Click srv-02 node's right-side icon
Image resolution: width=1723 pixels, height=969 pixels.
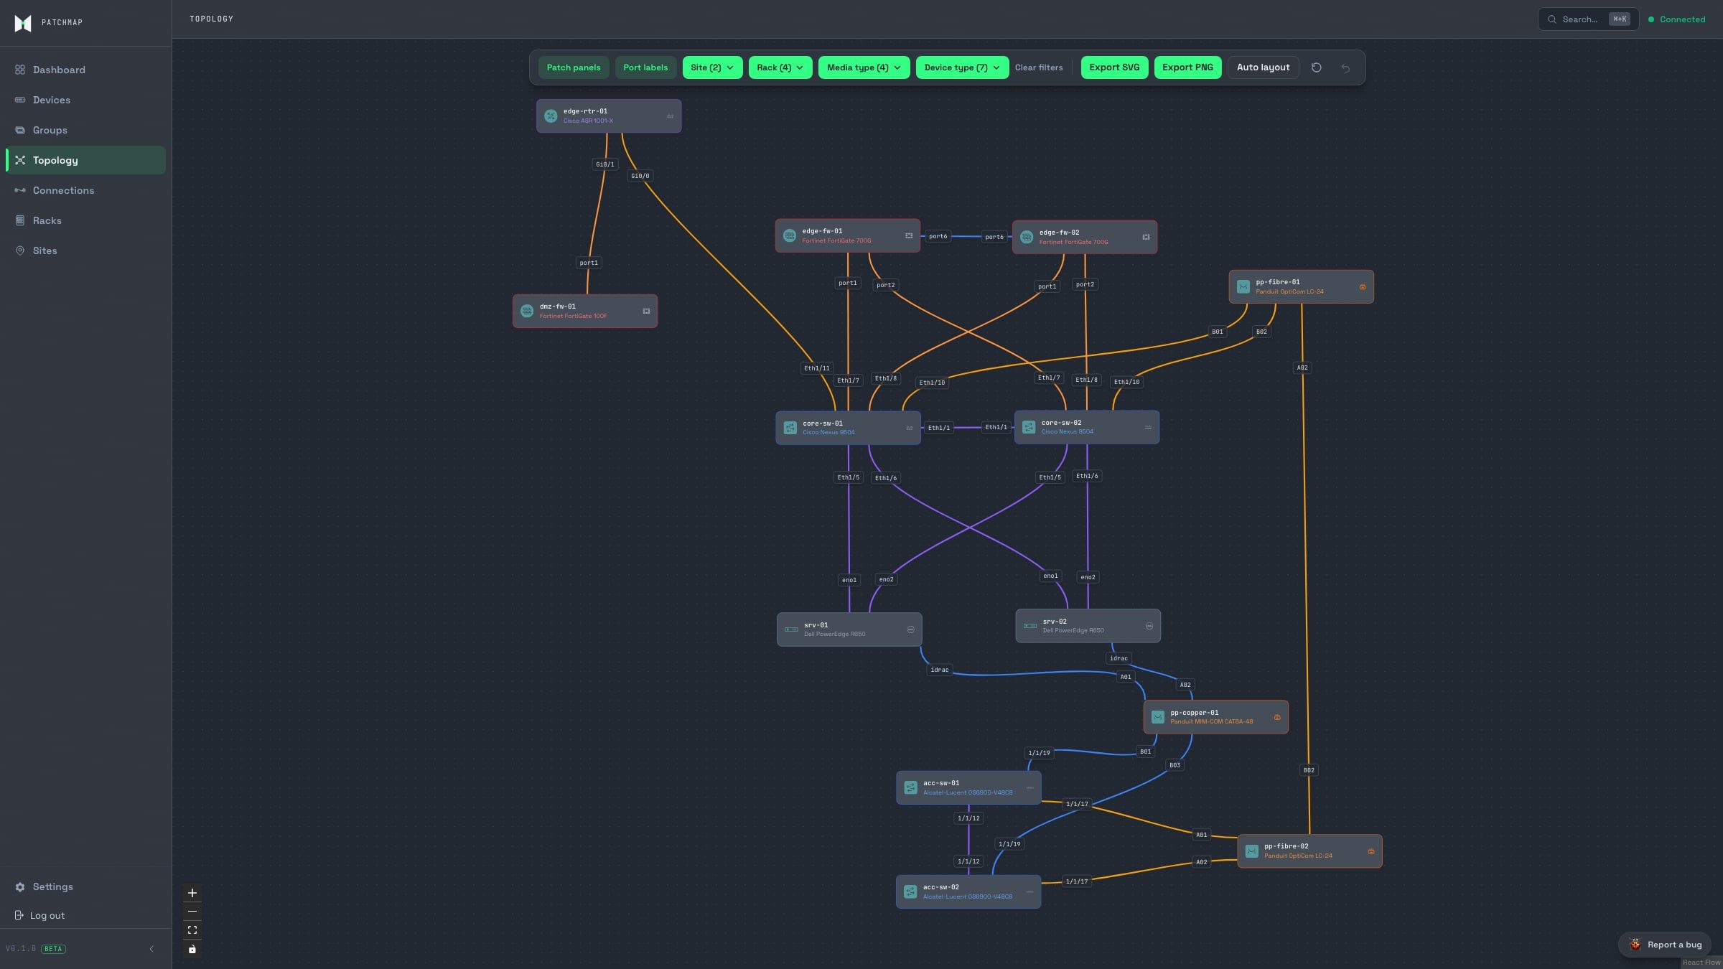(x=1149, y=626)
